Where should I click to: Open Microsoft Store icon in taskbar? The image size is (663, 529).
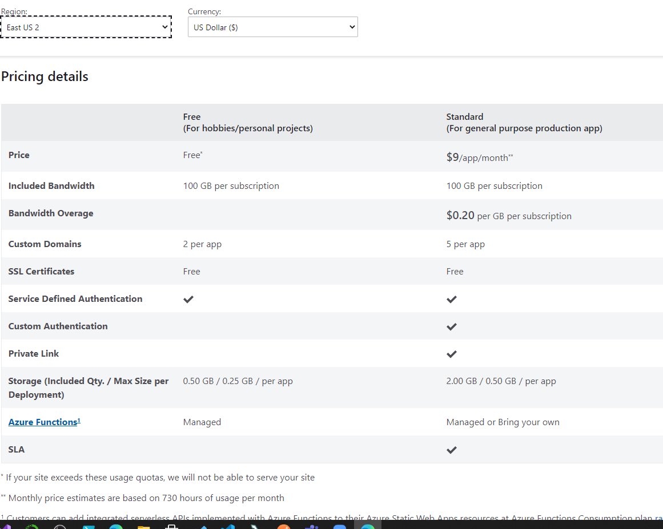coord(171,527)
